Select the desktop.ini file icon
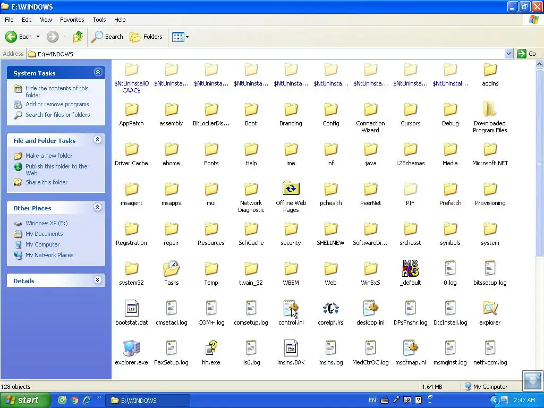This screenshot has height=408, width=544. tap(370, 308)
